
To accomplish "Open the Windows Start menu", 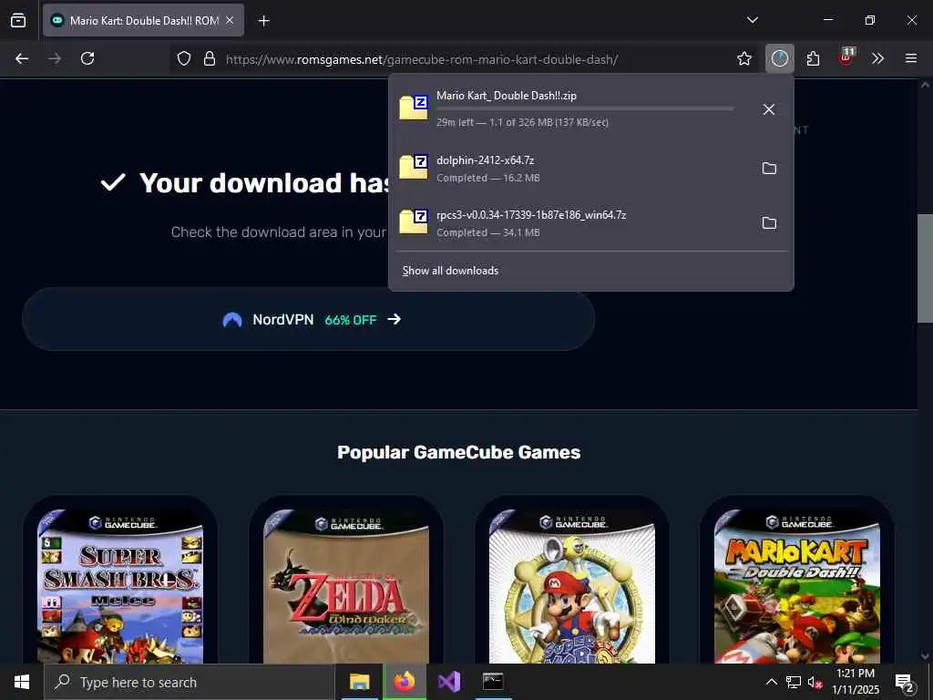I will pyautogui.click(x=22, y=682).
